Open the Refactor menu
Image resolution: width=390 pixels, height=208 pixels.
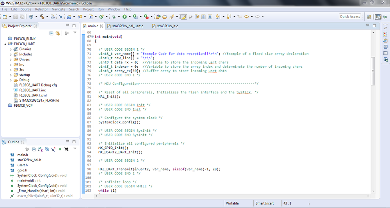point(41,9)
